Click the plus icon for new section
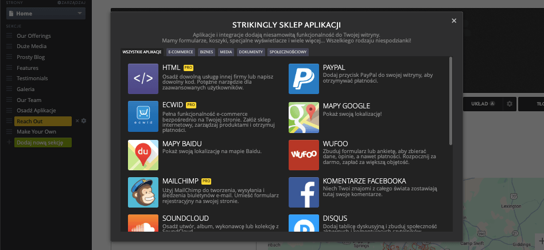Screen dimensions: 544x250 [9, 143]
